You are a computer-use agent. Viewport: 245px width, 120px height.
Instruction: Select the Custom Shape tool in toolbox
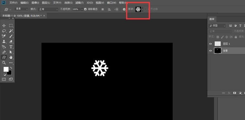[x=4, y=57]
